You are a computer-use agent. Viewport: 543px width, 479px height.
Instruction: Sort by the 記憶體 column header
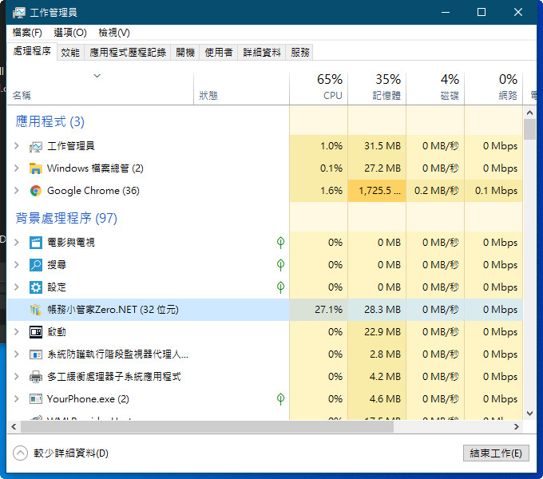click(377, 87)
